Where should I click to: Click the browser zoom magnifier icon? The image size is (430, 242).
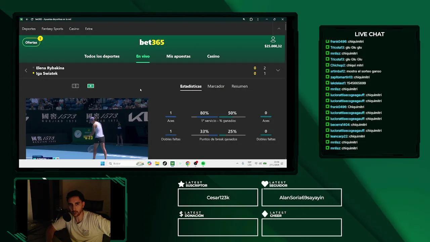point(244,19)
